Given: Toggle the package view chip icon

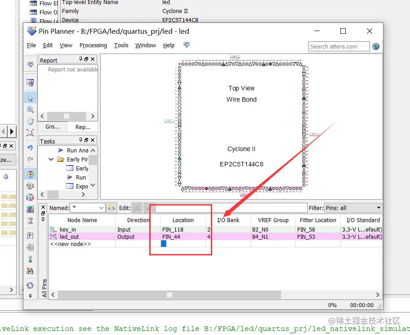Looking at the screenshot, I should (30, 174).
